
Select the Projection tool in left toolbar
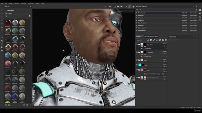pyautogui.click(x=2, y=17)
